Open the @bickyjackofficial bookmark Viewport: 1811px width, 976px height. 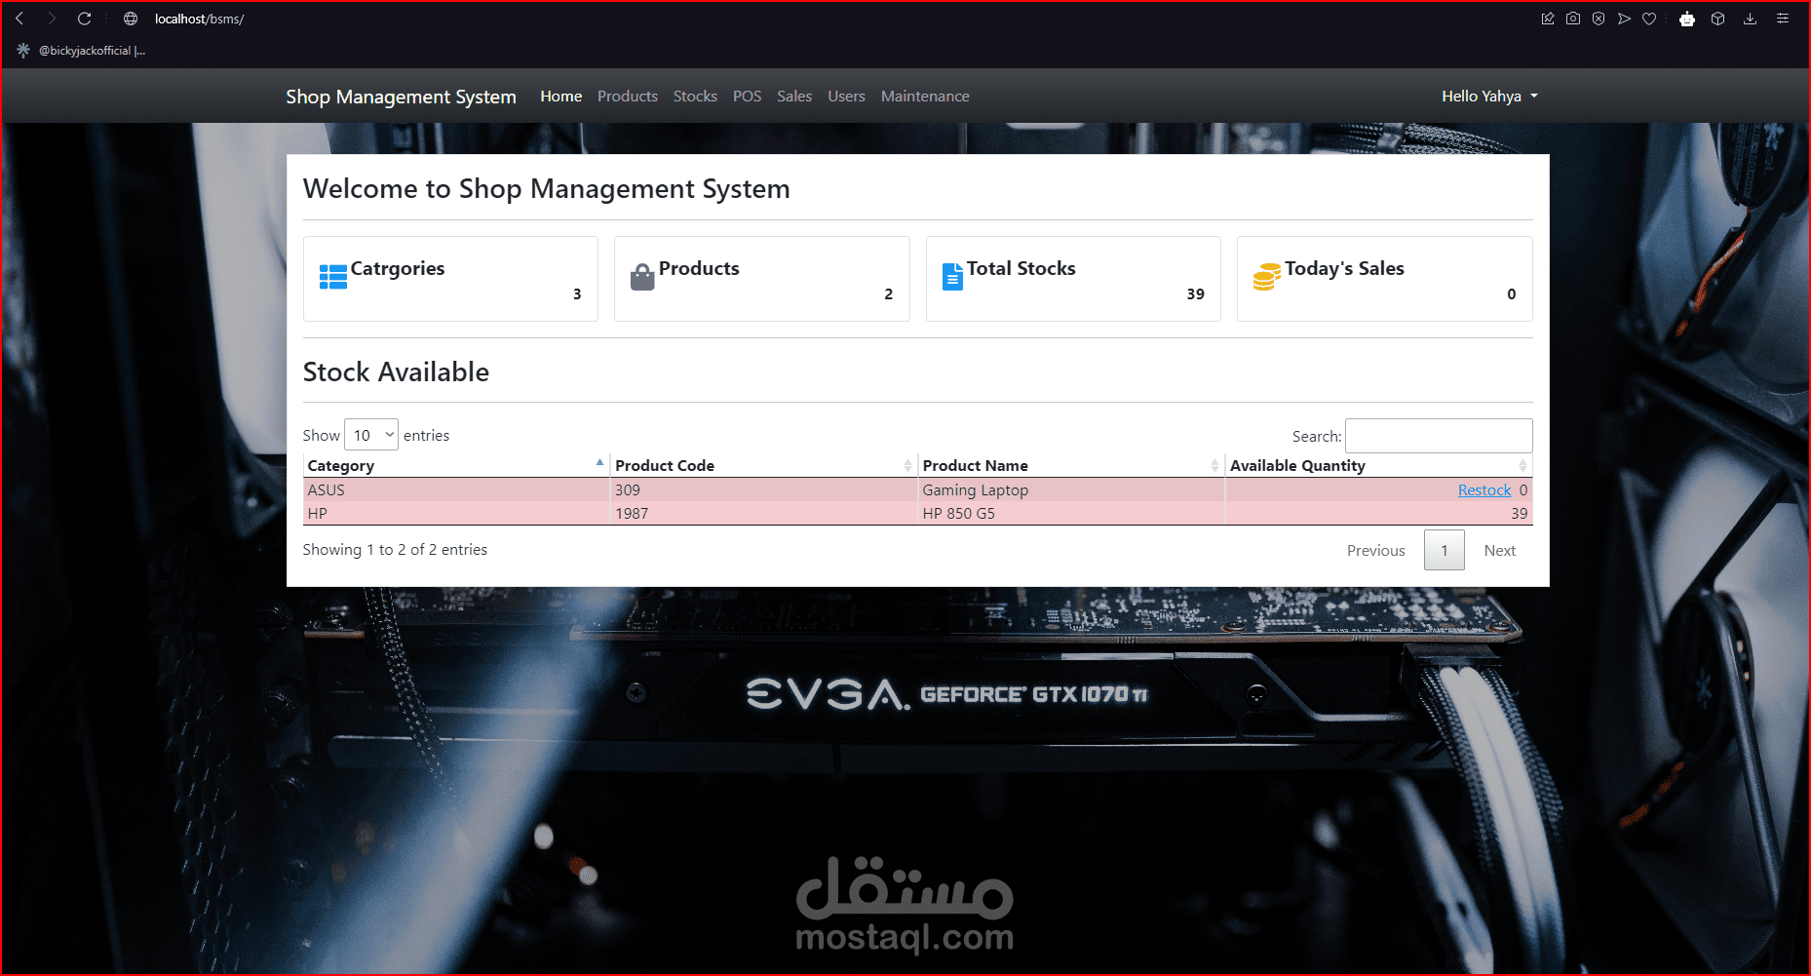click(82, 51)
